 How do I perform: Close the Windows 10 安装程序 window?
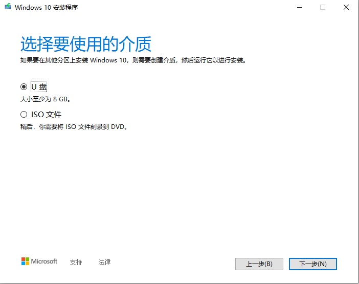tap(346, 7)
